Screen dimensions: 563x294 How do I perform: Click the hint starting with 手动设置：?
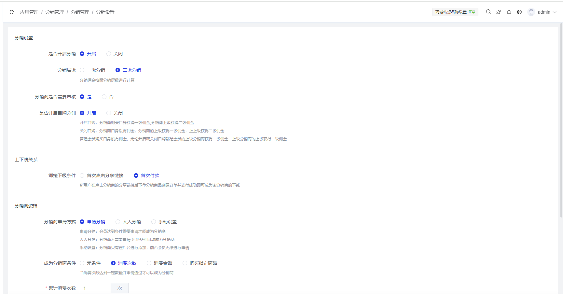(x=134, y=247)
